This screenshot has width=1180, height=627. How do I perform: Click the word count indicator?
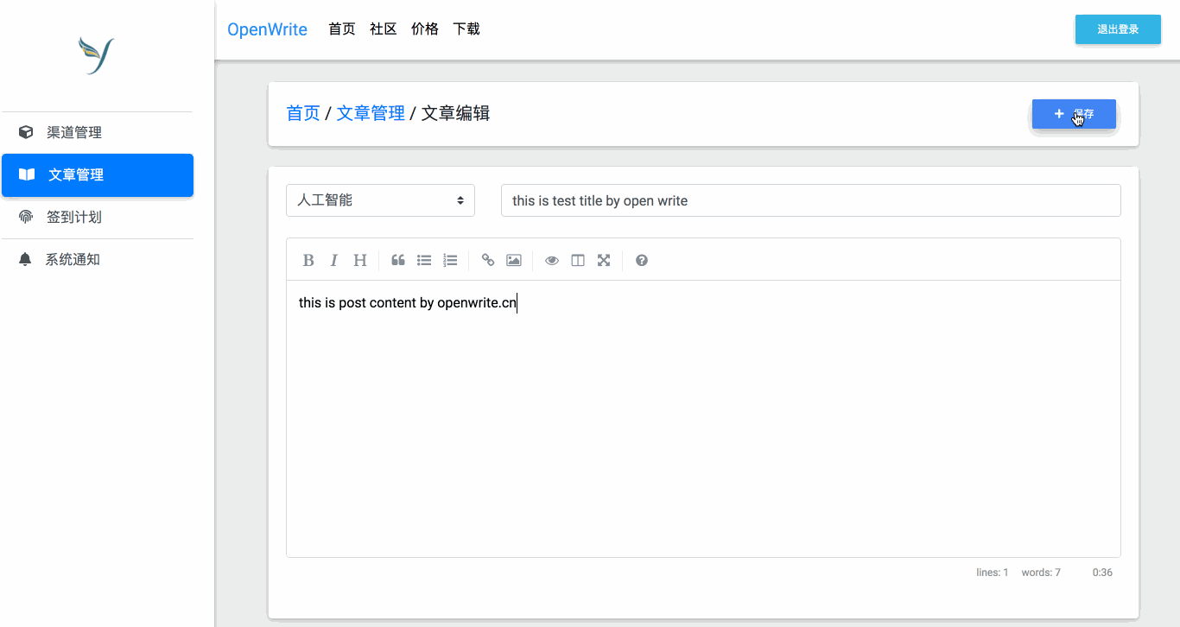(x=1041, y=572)
